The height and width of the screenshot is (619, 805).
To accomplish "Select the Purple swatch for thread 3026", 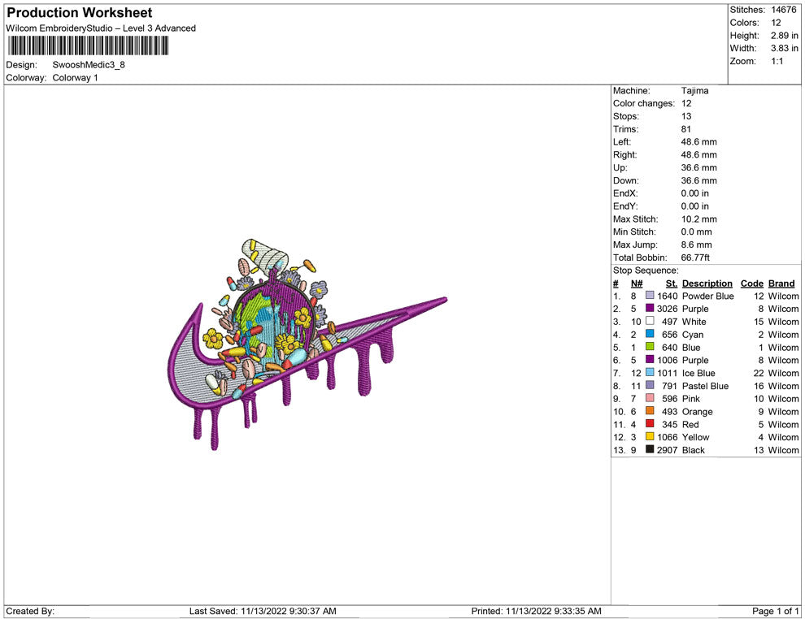I will tap(650, 308).
